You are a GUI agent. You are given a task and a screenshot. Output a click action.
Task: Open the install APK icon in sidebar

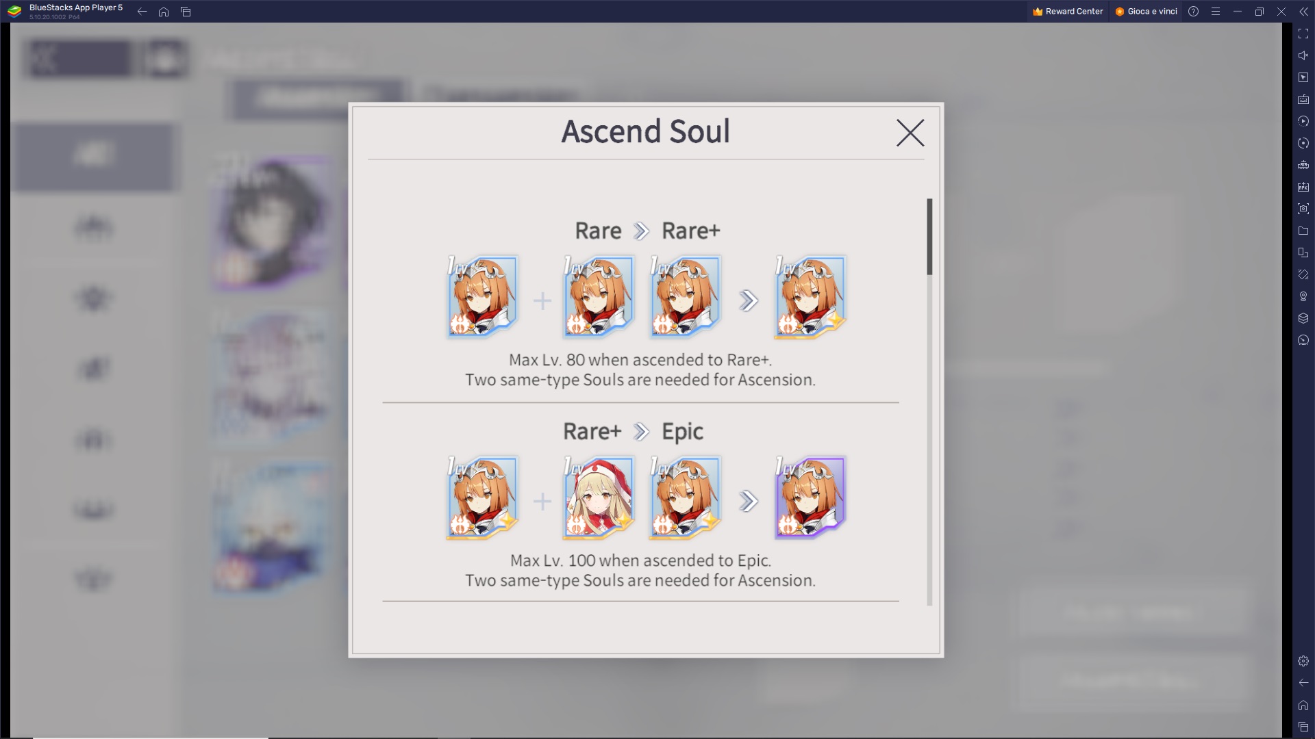tap(1303, 187)
